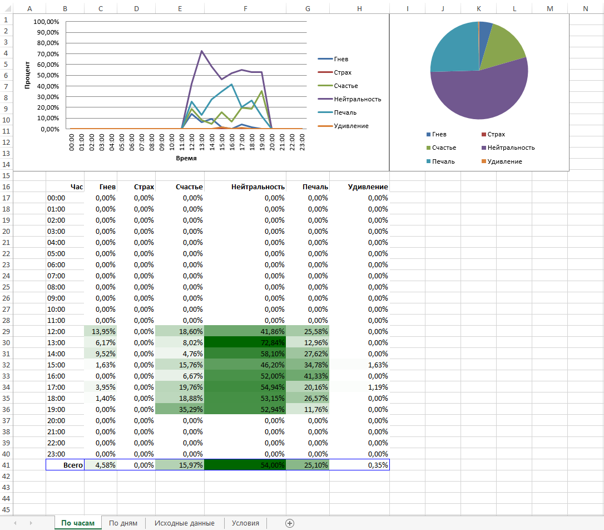Screen dimensions: 604x530
Task: Select the Удивление header cell
Action: [359, 187]
